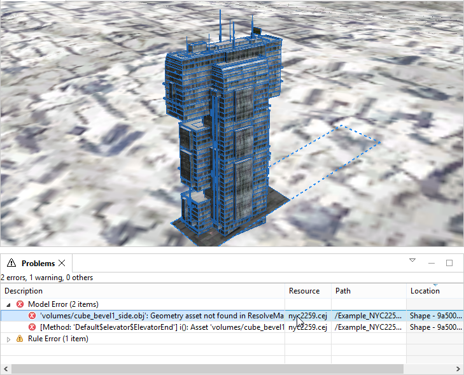Close the Problems tab
This screenshot has width=464, height=375.
(62, 263)
